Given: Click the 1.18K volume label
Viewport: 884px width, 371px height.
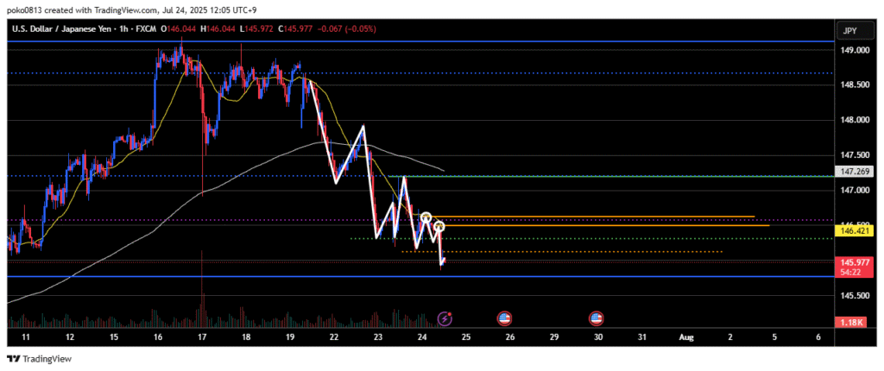Looking at the screenshot, I should tap(854, 322).
